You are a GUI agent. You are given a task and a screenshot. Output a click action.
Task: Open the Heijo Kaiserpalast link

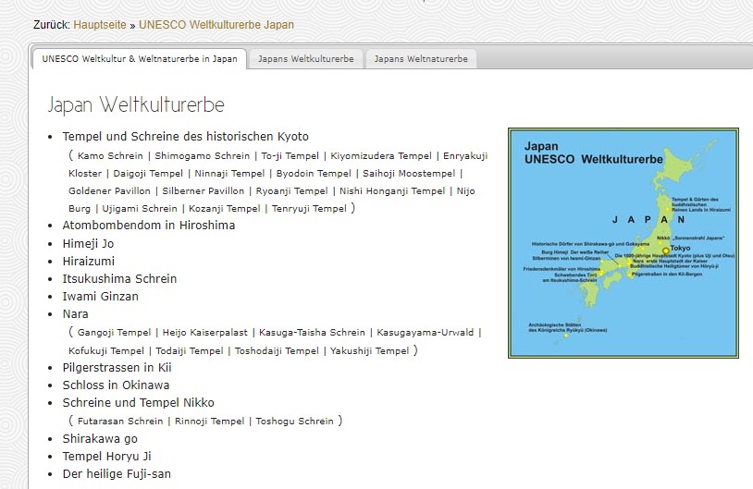[205, 333]
